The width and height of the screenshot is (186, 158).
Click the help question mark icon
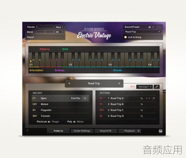point(27,131)
